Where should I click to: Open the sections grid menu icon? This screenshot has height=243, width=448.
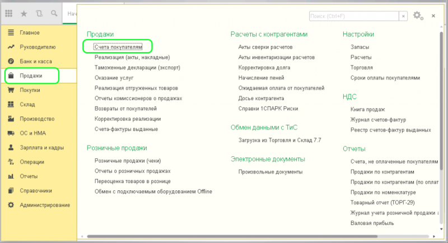point(8,13)
